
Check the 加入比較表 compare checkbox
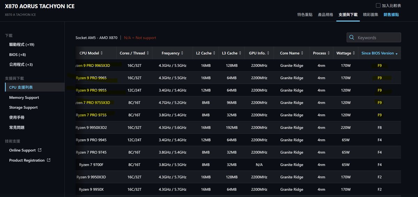[378, 6]
